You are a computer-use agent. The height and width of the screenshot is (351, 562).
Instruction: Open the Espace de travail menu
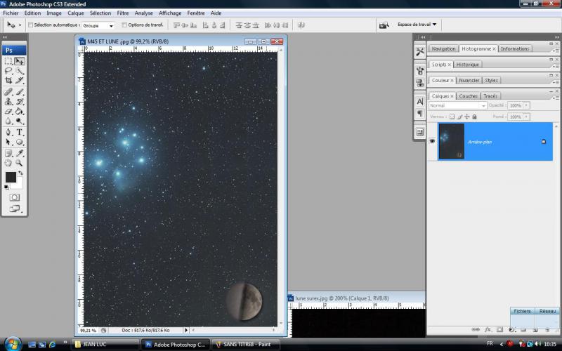[417, 25]
